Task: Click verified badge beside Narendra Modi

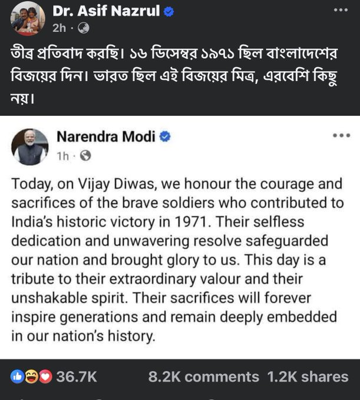Action: click(166, 137)
